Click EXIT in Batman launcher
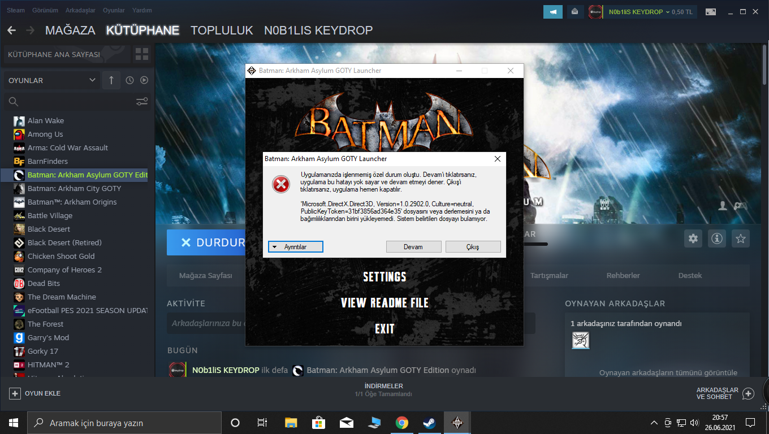 pos(384,329)
